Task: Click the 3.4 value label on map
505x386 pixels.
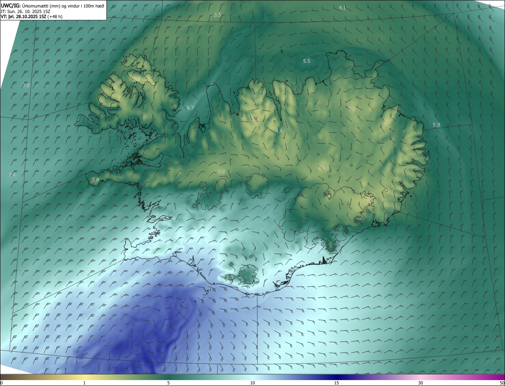Action: click(95, 180)
